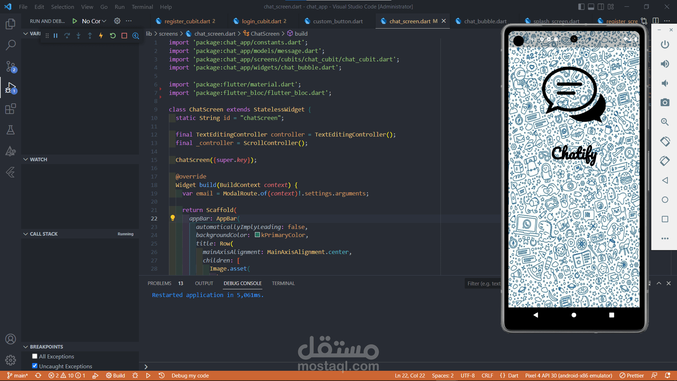Change CRLF line ending in status bar

coord(487,376)
